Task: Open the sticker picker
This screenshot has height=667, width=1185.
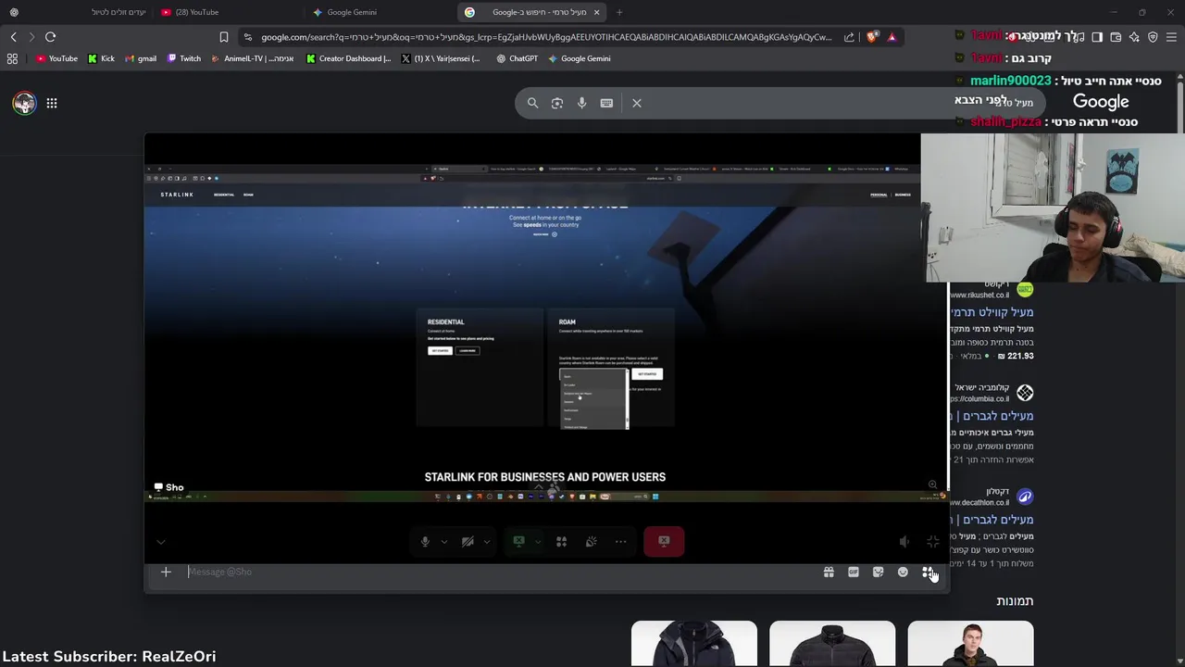Action: click(879, 573)
